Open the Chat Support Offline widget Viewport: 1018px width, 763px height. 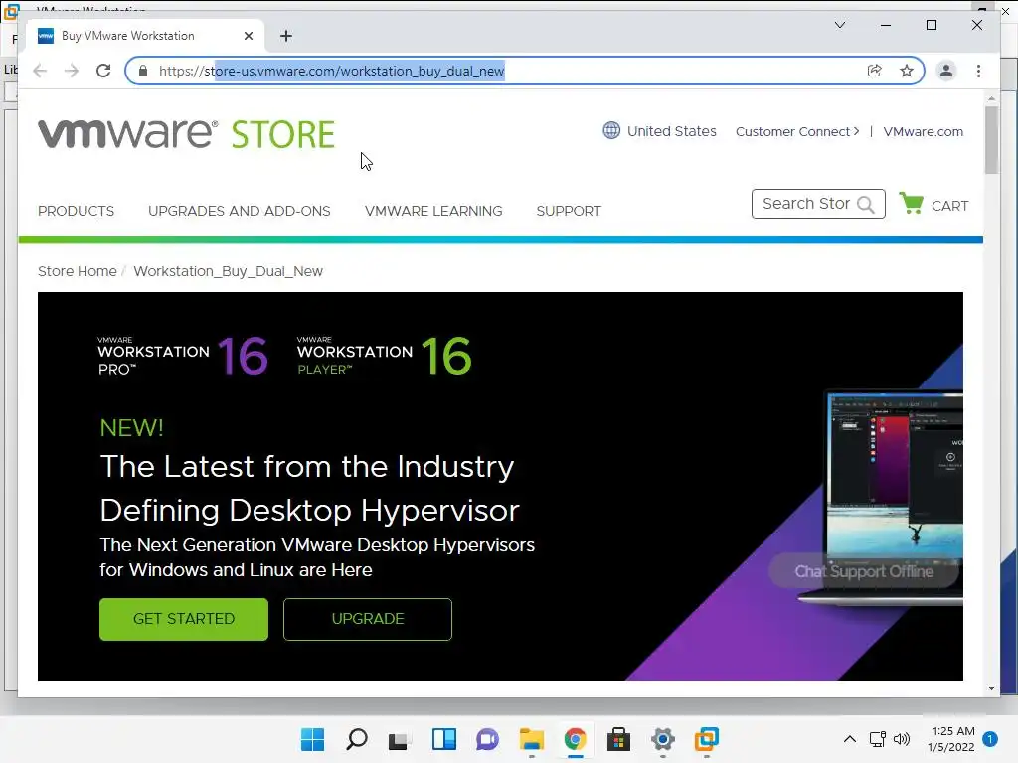(864, 571)
